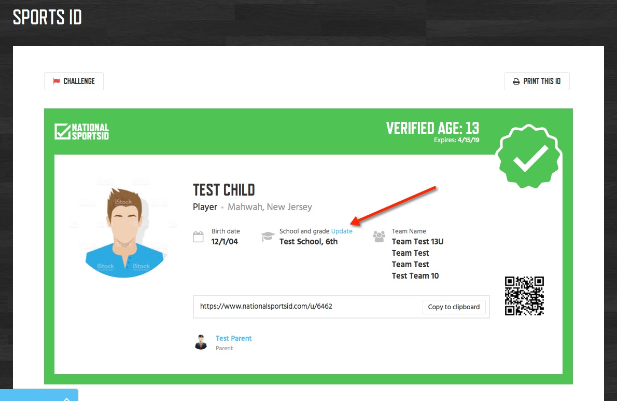The width and height of the screenshot is (617, 401).
Task: Click the Test Child profile photo
Action: (124, 228)
